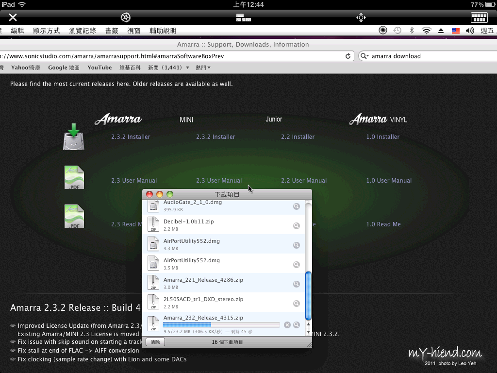Viewport: 497px width, 373px height.
Task: Click the 下載項目 window title bar
Action: tap(227, 194)
